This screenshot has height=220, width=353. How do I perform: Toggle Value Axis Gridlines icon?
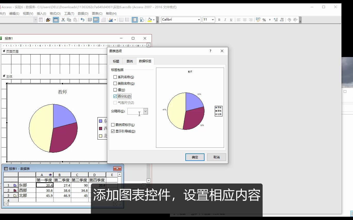point(127,20)
